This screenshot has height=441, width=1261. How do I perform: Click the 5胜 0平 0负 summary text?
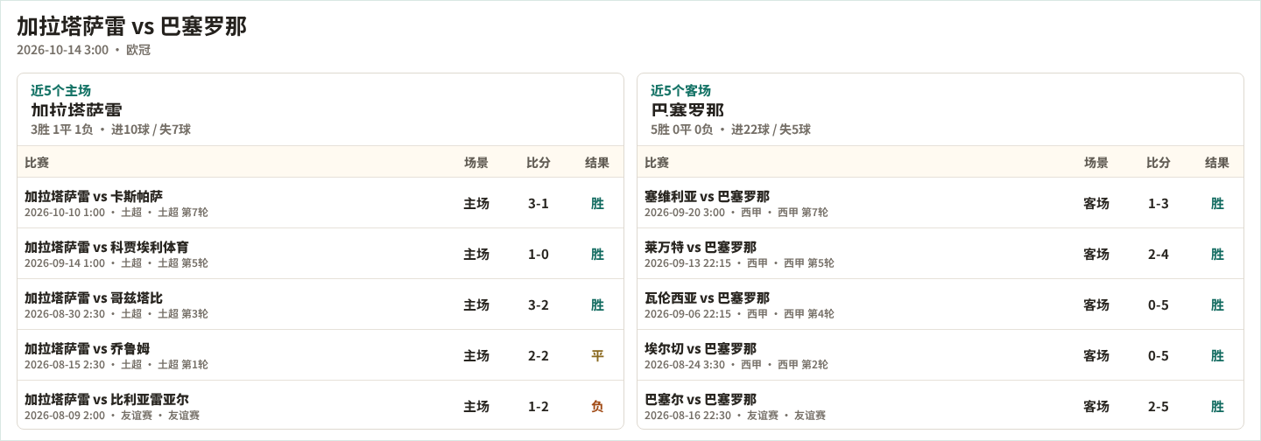coord(681,129)
